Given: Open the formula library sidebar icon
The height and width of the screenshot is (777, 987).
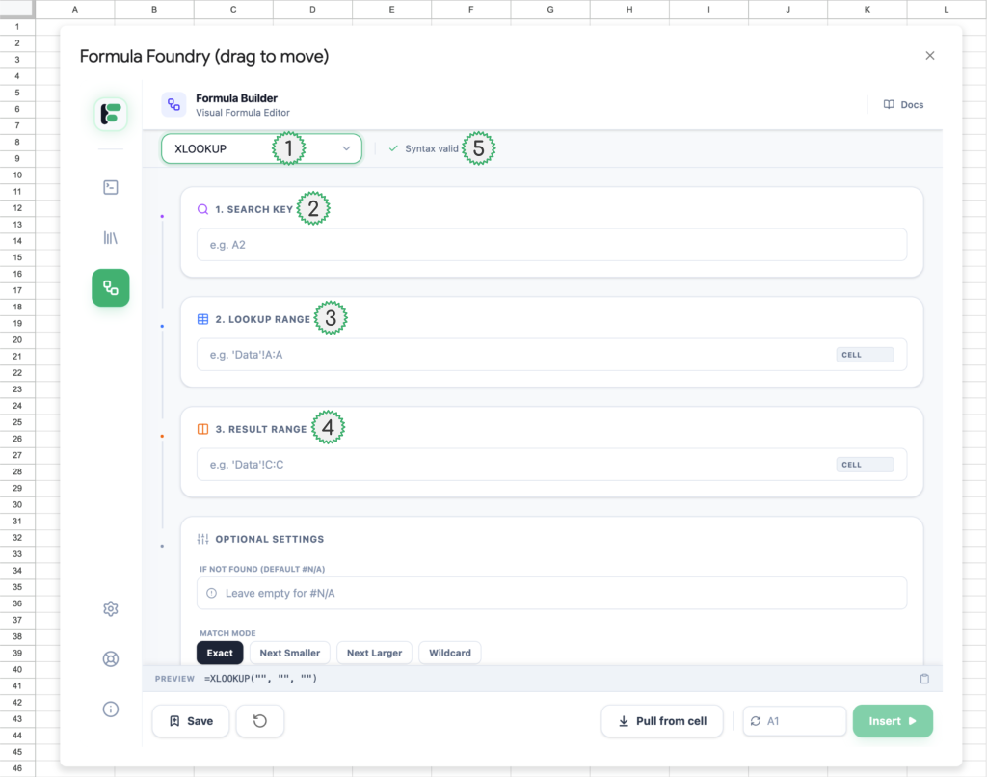Looking at the screenshot, I should click(111, 237).
